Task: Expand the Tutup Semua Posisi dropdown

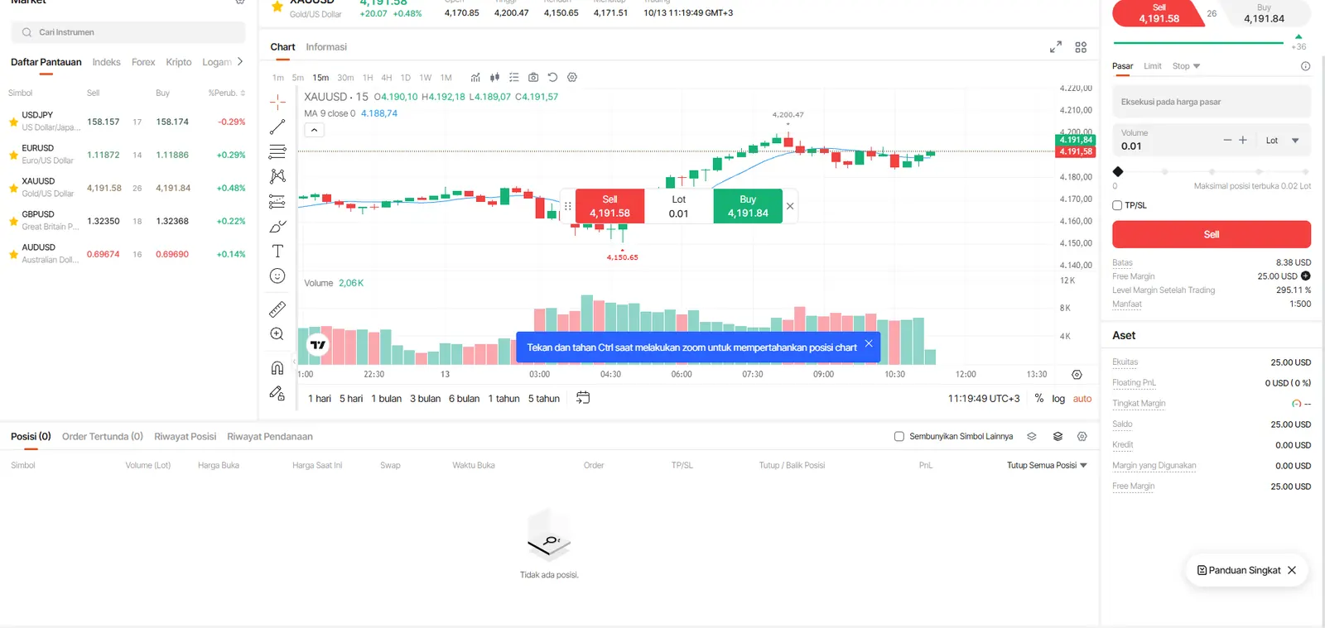Action: [x=1047, y=466]
